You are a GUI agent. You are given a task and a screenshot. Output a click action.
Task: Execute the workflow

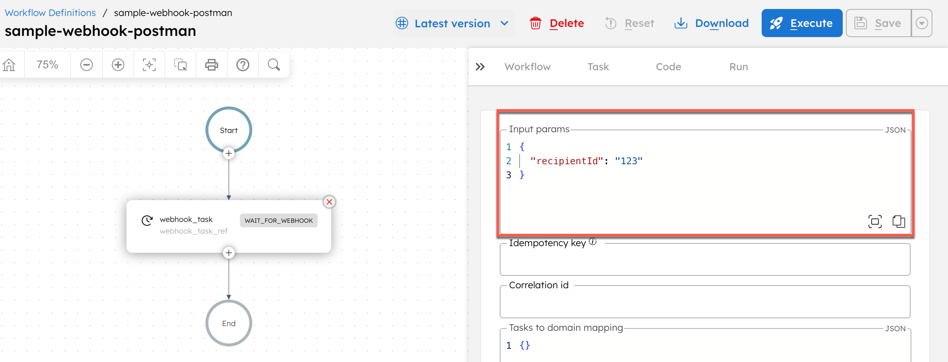pos(802,23)
